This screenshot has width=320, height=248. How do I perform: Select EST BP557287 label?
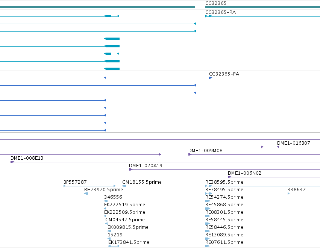pos(75,182)
